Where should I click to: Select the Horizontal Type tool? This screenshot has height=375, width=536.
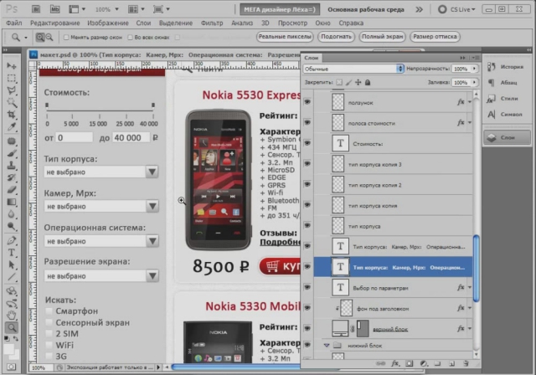(x=12, y=253)
